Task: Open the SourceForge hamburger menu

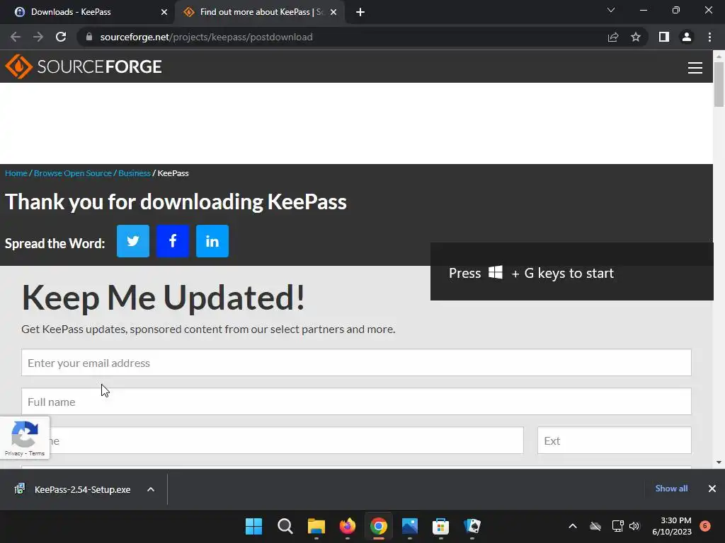Action: pyautogui.click(x=695, y=67)
